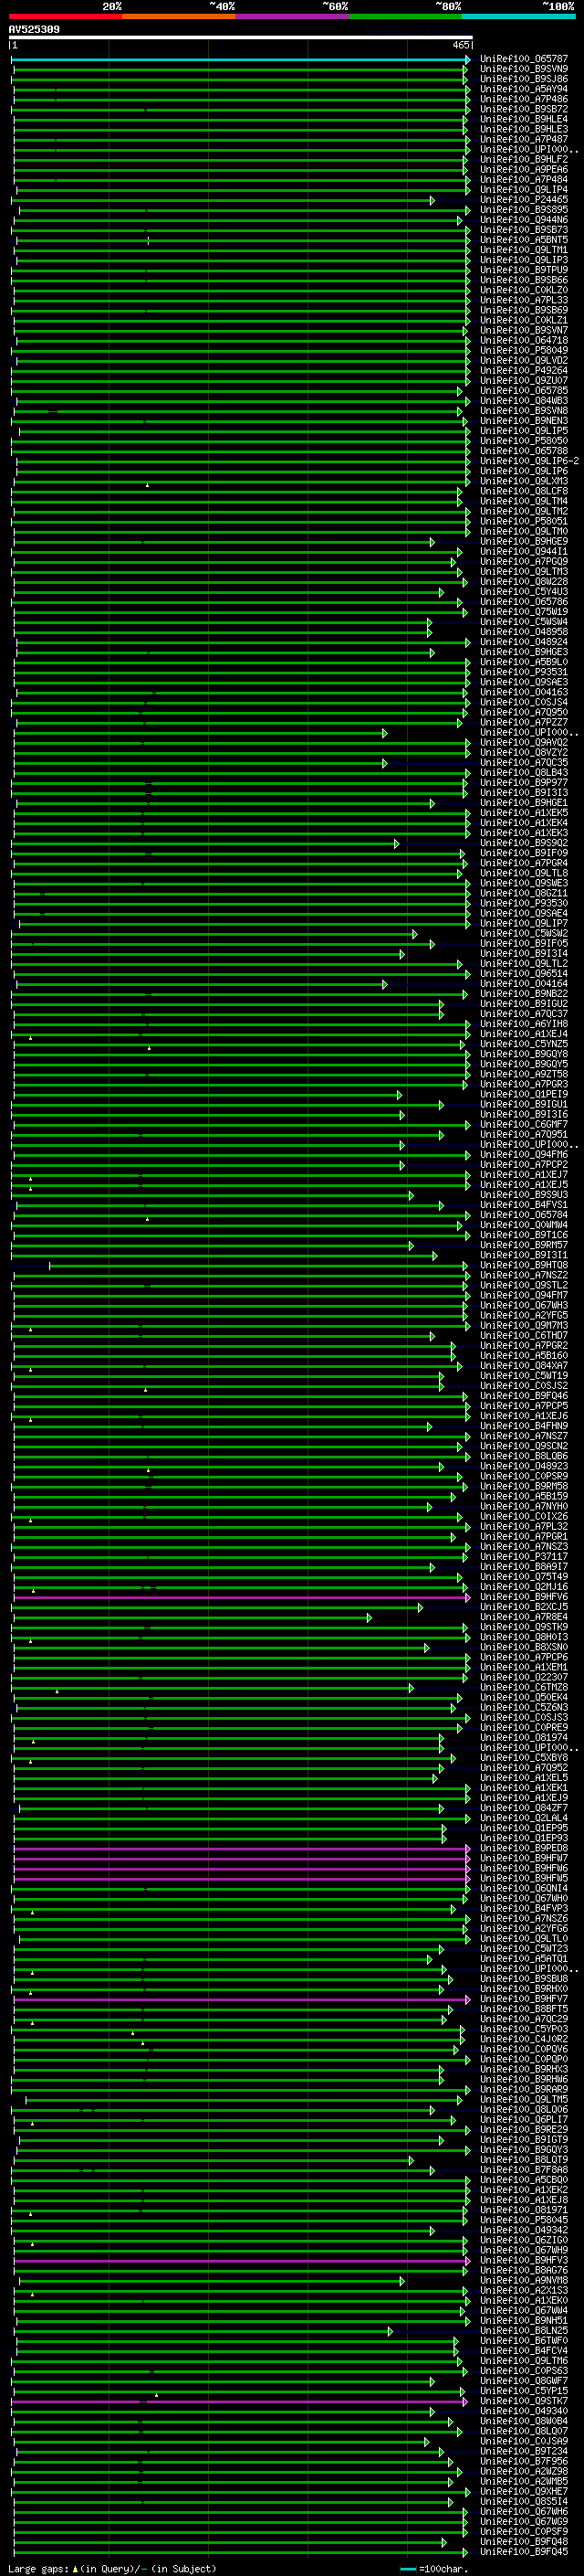The image size is (584, 2576).
Task: Open UniRef100_C0PSF9 hit
Action: tap(523, 2531)
